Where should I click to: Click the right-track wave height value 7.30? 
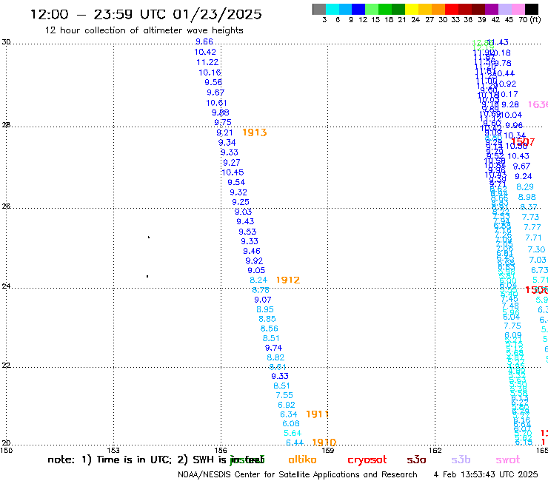point(536,250)
